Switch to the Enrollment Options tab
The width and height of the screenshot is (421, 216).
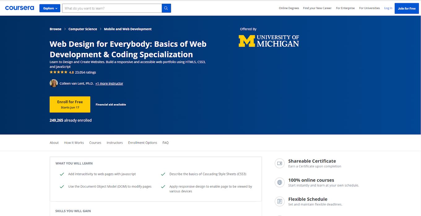(x=143, y=143)
